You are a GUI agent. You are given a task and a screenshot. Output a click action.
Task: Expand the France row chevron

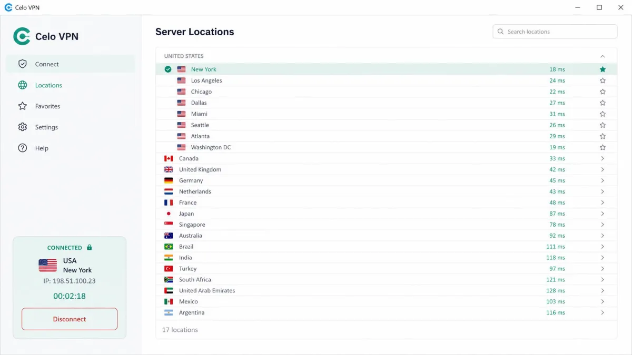[x=603, y=202]
